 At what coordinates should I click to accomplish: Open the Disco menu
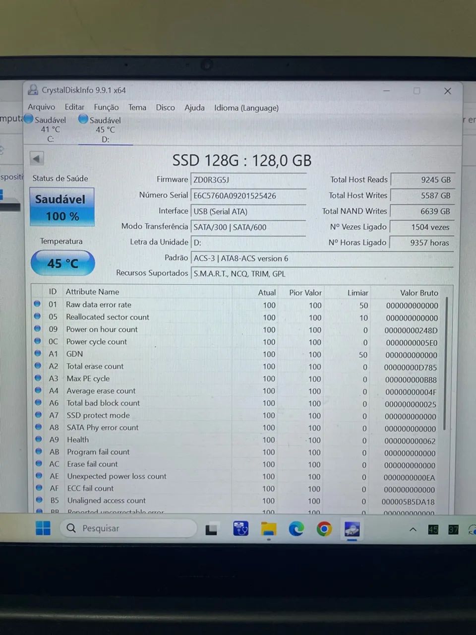point(165,107)
